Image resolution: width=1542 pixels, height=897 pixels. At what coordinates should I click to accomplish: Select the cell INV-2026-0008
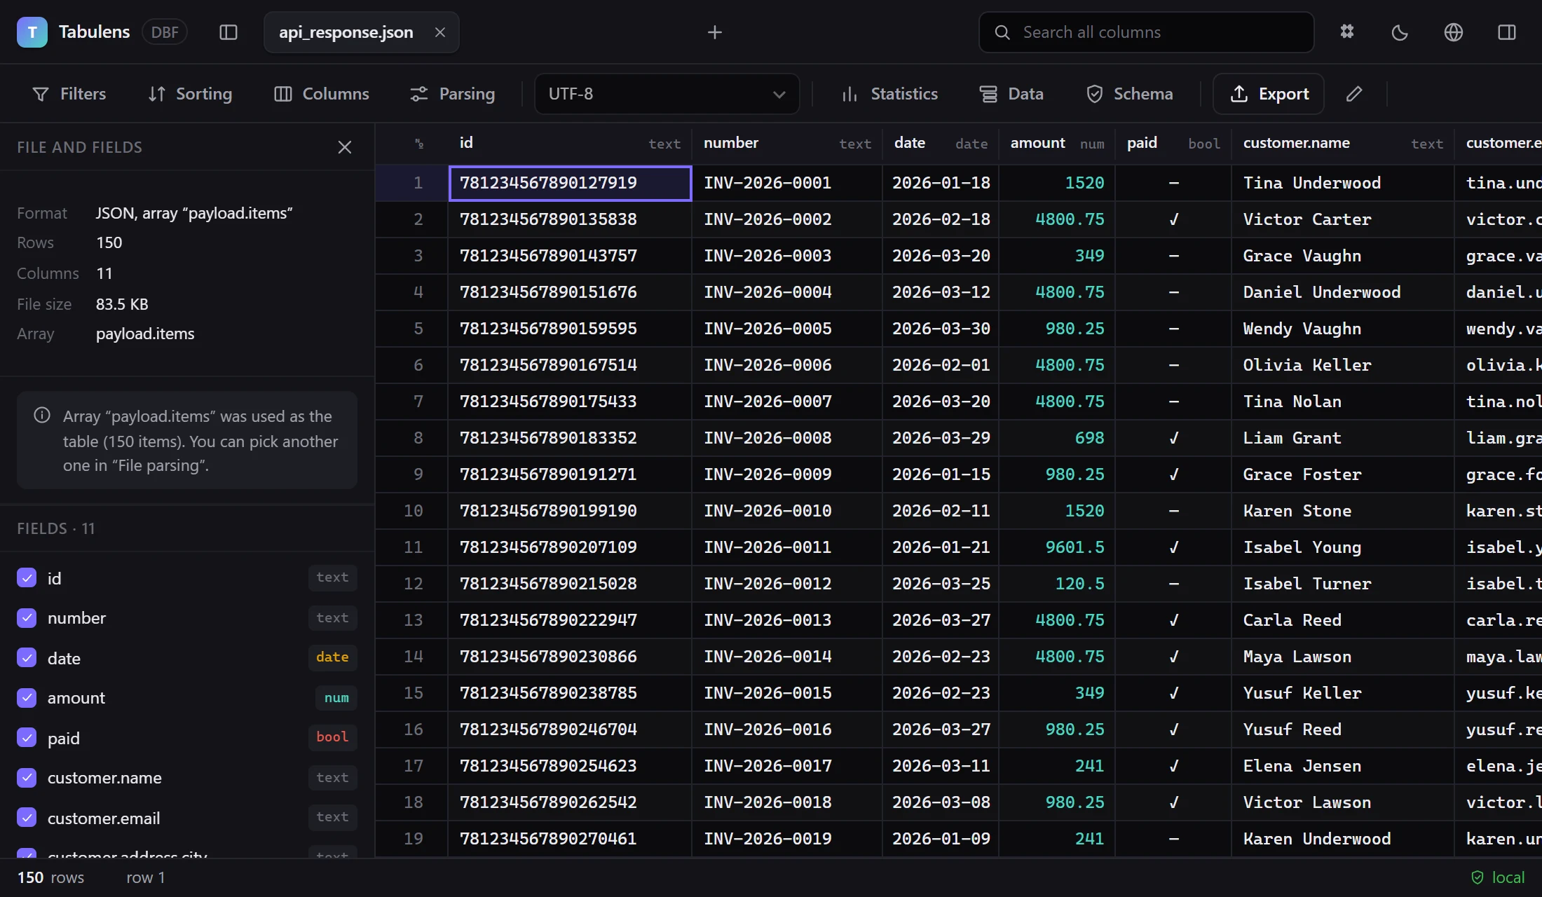787,438
